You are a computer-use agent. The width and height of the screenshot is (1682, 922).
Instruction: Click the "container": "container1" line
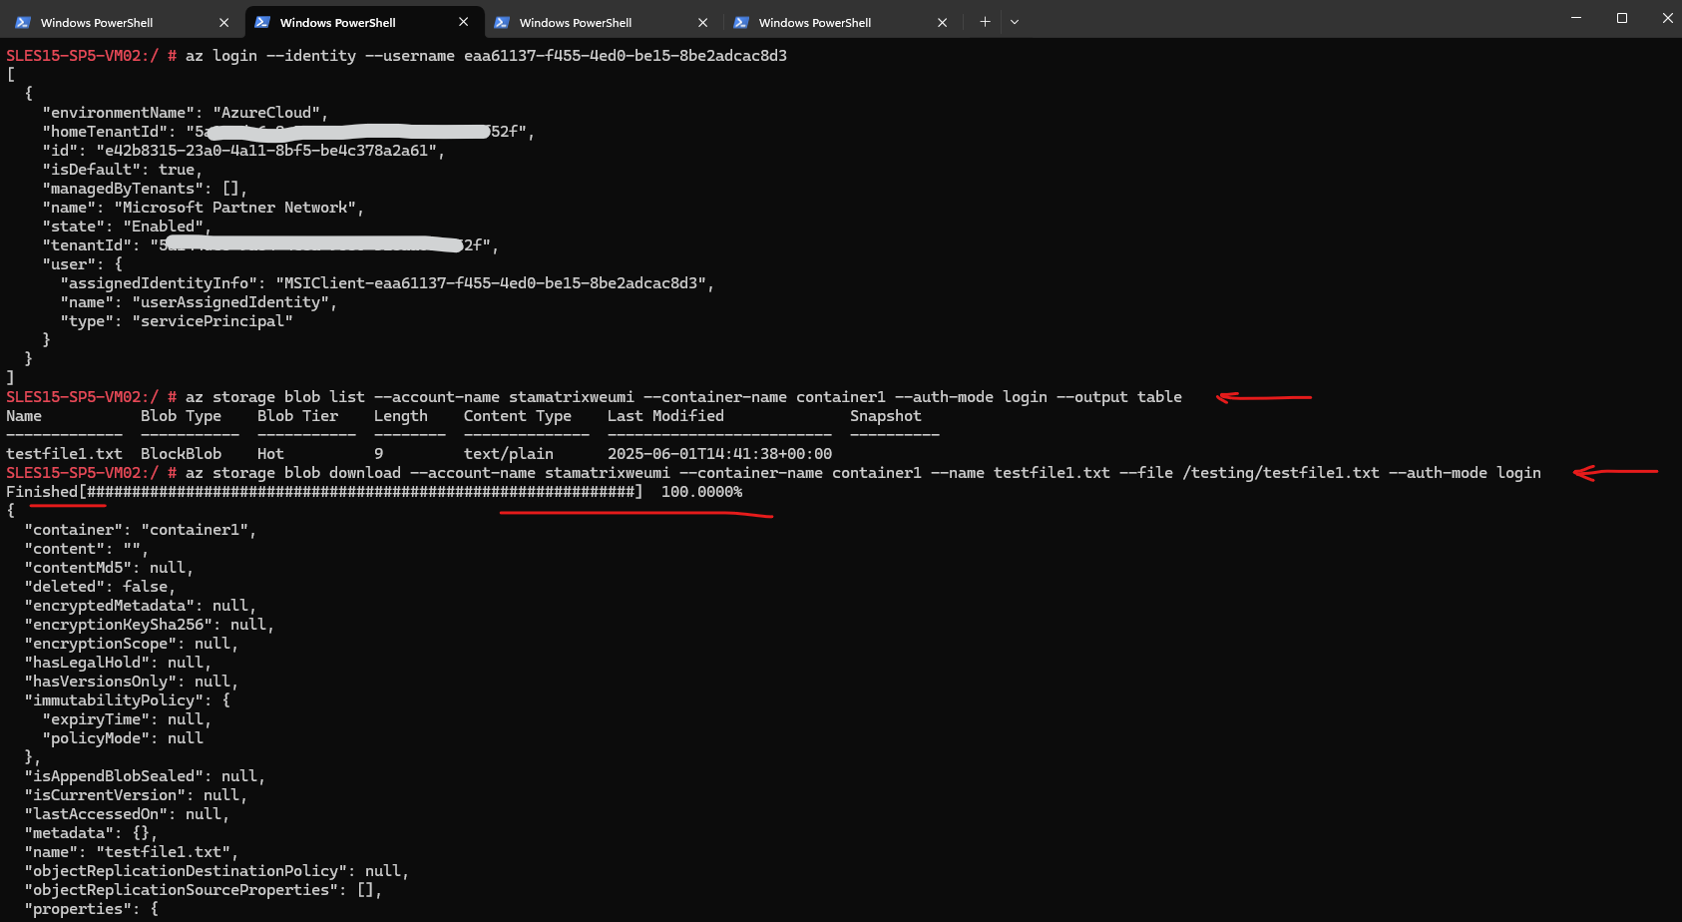140,530
